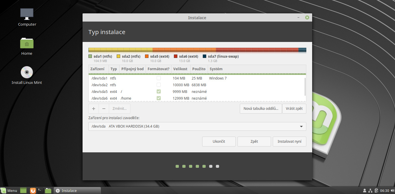Viewport: 395px width, 194px height.
Task: Minimize the Instalace window
Action: coord(298,18)
